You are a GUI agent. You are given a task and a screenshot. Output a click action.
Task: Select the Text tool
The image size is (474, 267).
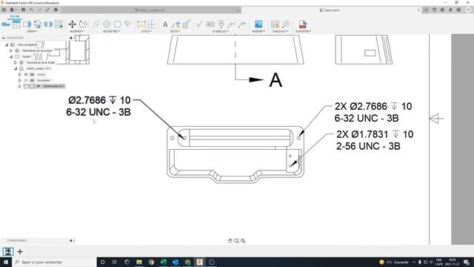[x=165, y=24]
